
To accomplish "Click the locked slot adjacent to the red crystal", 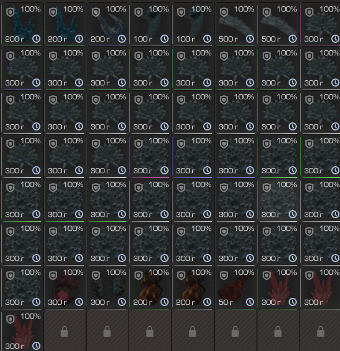I will tap(65, 331).
